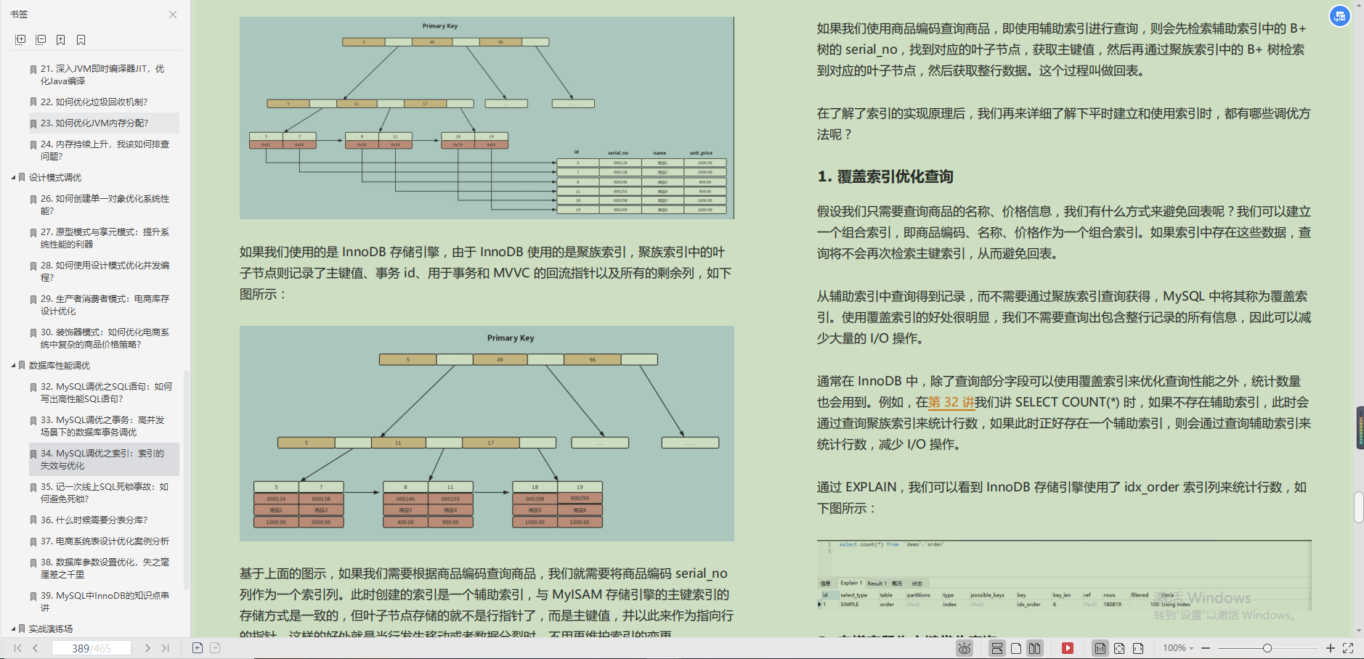
Task: Open bookmark 37. 电商系统表设计优化案例分析
Action: [103, 541]
